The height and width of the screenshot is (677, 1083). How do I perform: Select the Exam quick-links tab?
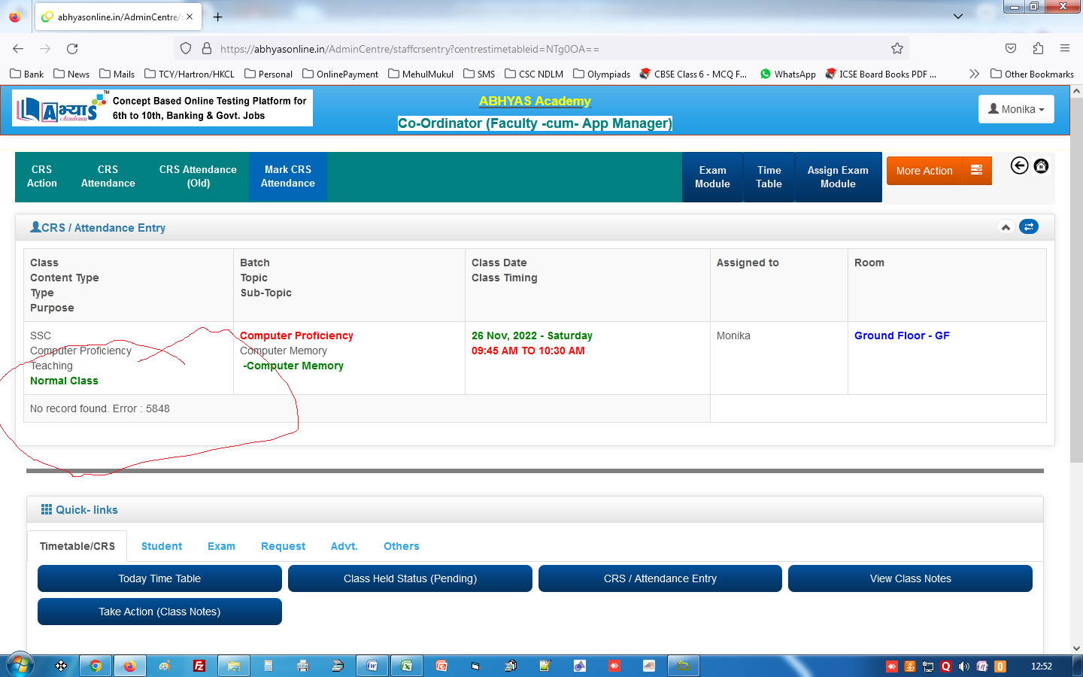221,546
